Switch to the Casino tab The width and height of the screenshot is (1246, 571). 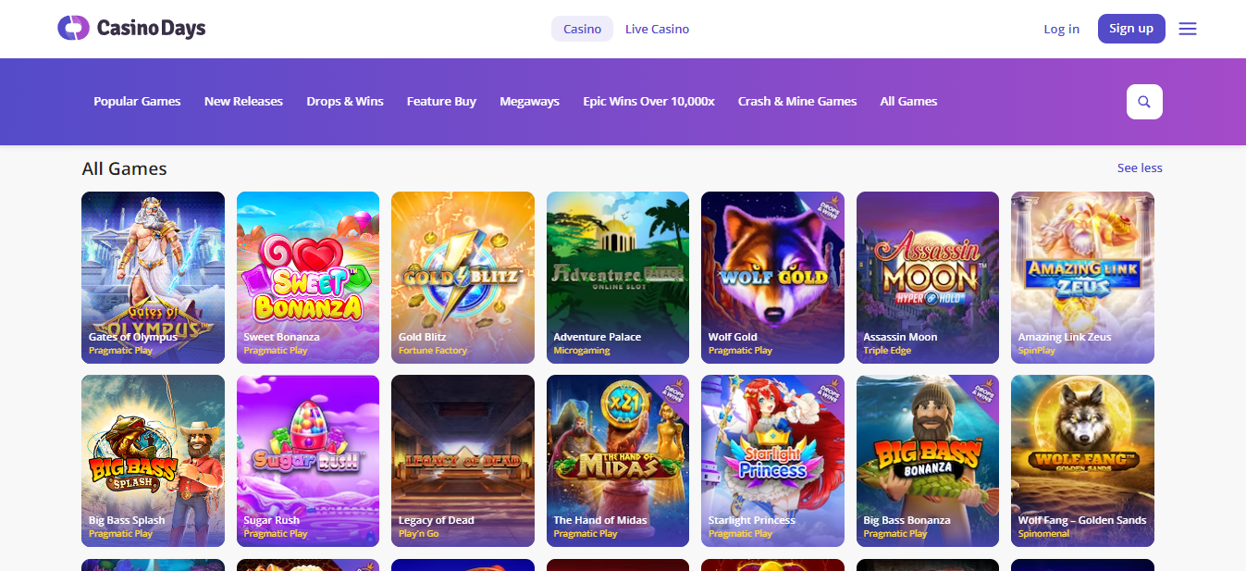click(x=583, y=29)
